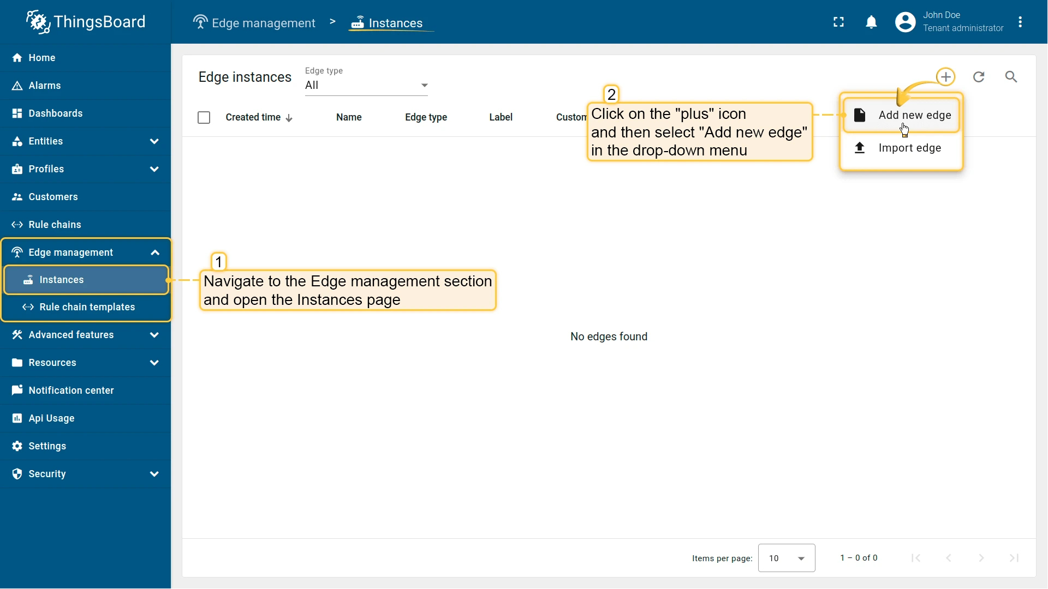The height and width of the screenshot is (589, 1048).
Task: Toggle fullscreen mode icon
Action: pos(838,22)
